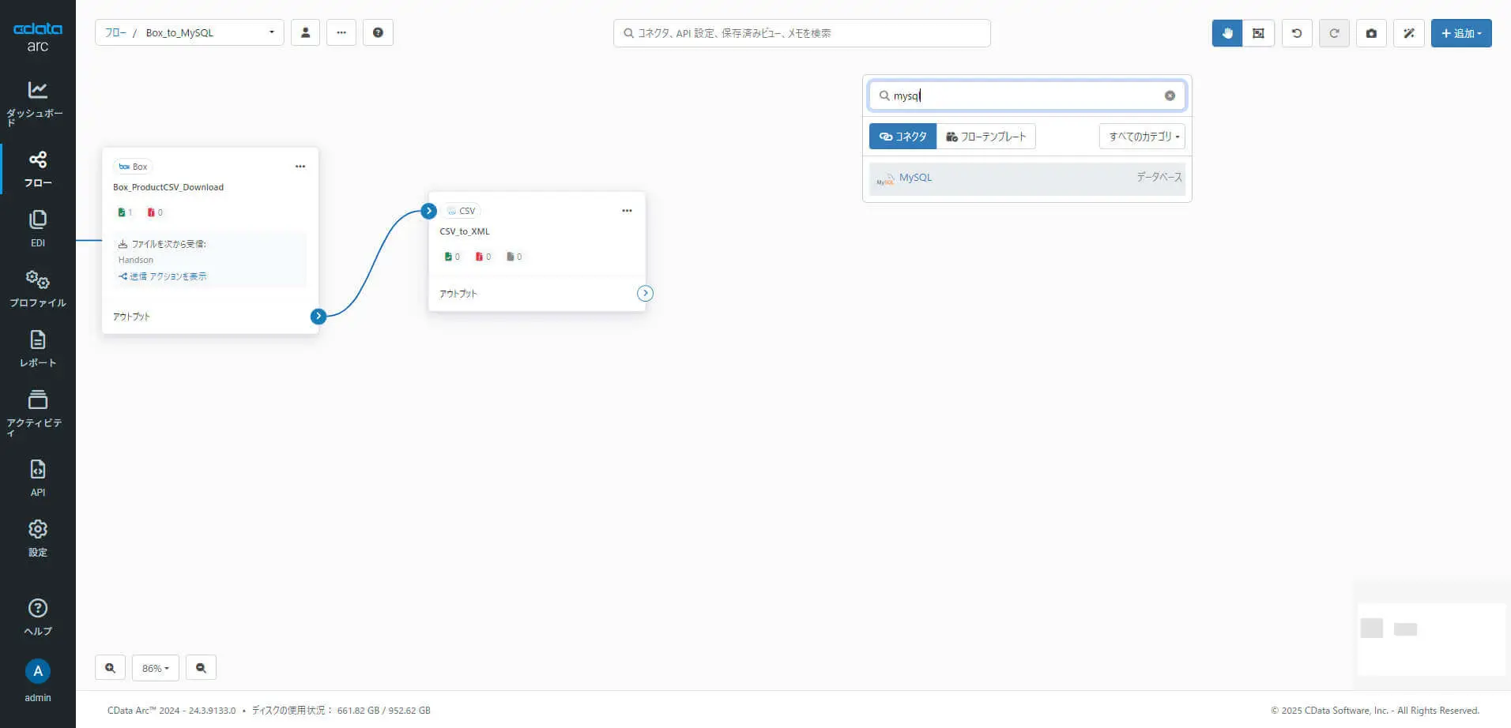Open the Box connector's ellipsis menu
The height and width of the screenshot is (728, 1511).
[300, 167]
